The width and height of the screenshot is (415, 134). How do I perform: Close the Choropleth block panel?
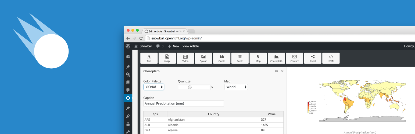pyautogui.click(x=282, y=71)
